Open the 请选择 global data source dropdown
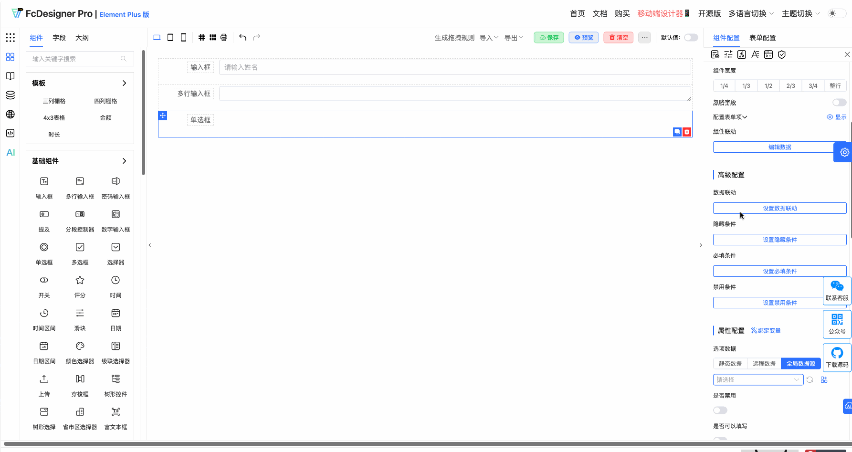The width and height of the screenshot is (852, 452). [758, 379]
